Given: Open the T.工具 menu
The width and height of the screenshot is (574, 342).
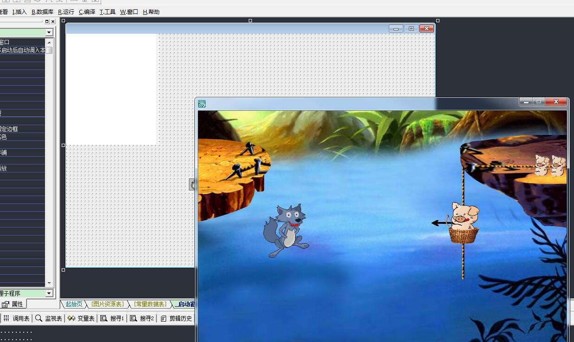Looking at the screenshot, I should point(108,12).
